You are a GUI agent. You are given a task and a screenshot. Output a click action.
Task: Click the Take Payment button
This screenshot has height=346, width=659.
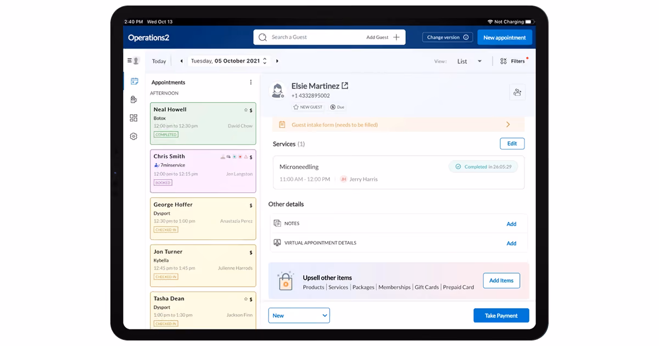(x=501, y=316)
